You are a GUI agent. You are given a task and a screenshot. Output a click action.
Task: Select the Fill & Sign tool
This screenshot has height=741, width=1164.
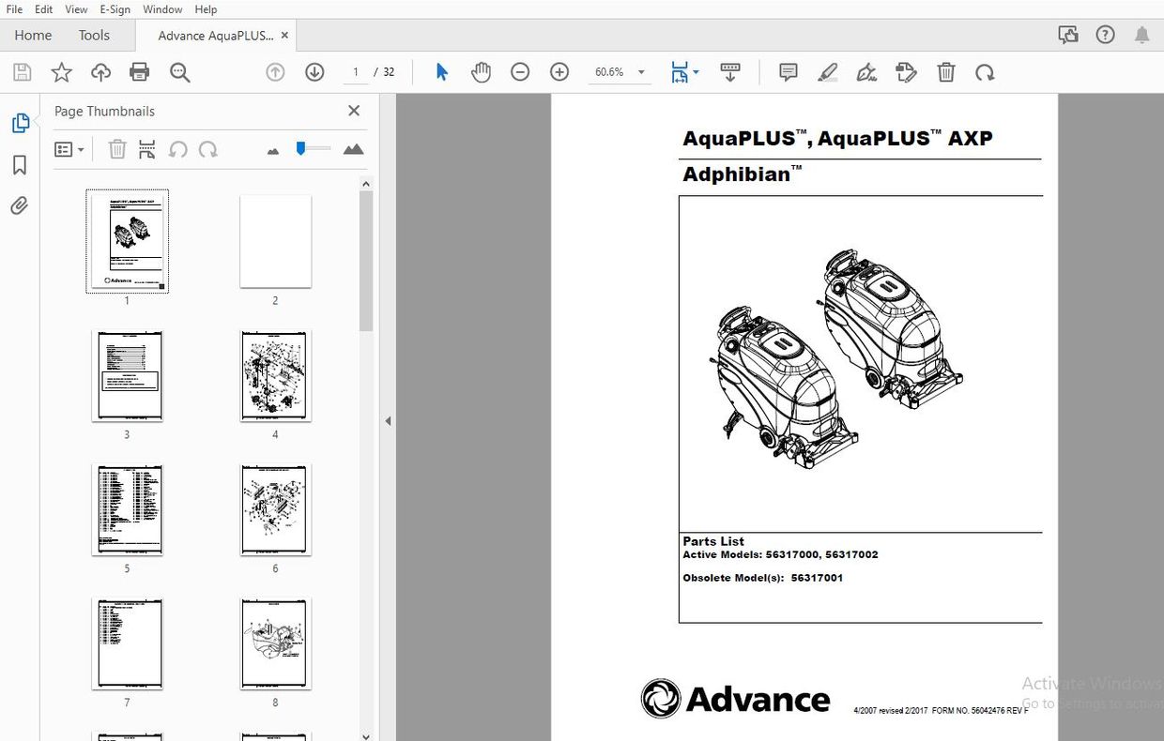tap(865, 72)
